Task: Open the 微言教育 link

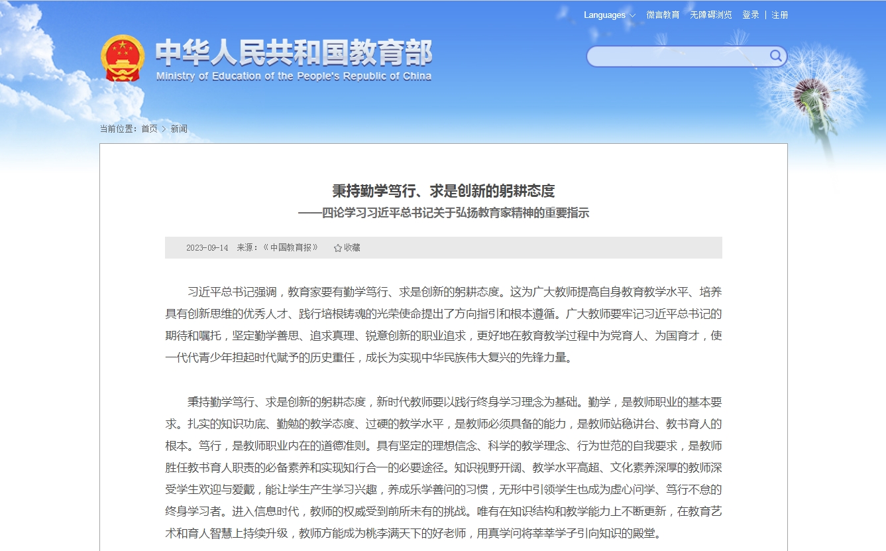Action: tap(663, 15)
